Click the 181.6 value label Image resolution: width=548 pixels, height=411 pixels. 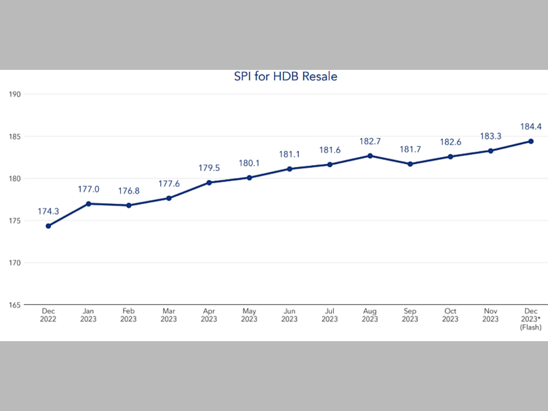tap(330, 150)
